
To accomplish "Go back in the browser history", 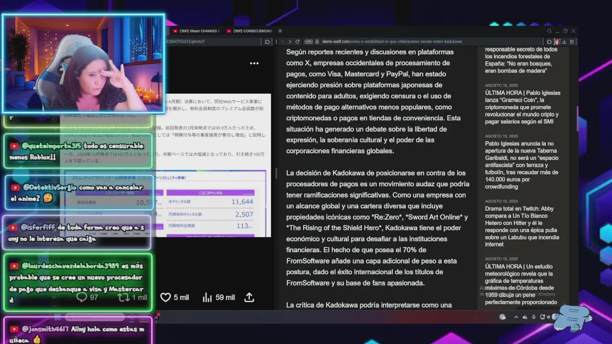I will point(283,42).
